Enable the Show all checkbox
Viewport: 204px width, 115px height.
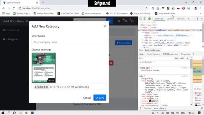click(x=195, y=89)
